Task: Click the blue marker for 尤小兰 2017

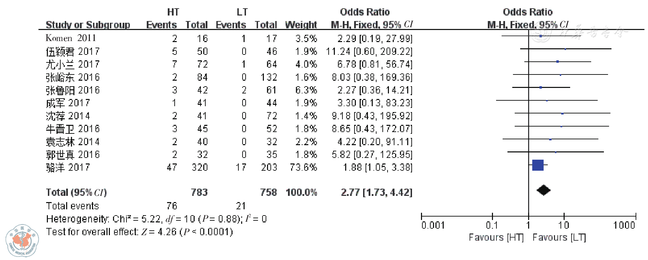Action: [x=557, y=62]
